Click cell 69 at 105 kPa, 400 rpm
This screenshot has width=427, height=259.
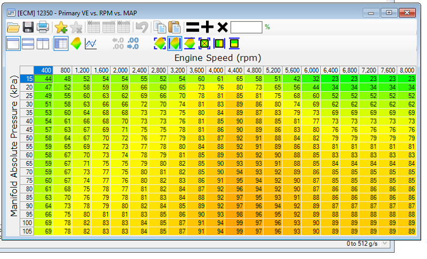pyautogui.click(x=43, y=231)
